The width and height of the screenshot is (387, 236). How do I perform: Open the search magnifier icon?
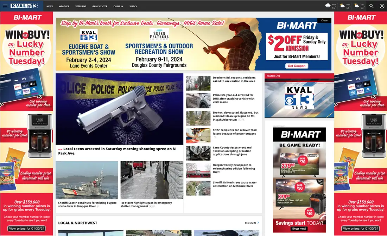(x=371, y=6)
